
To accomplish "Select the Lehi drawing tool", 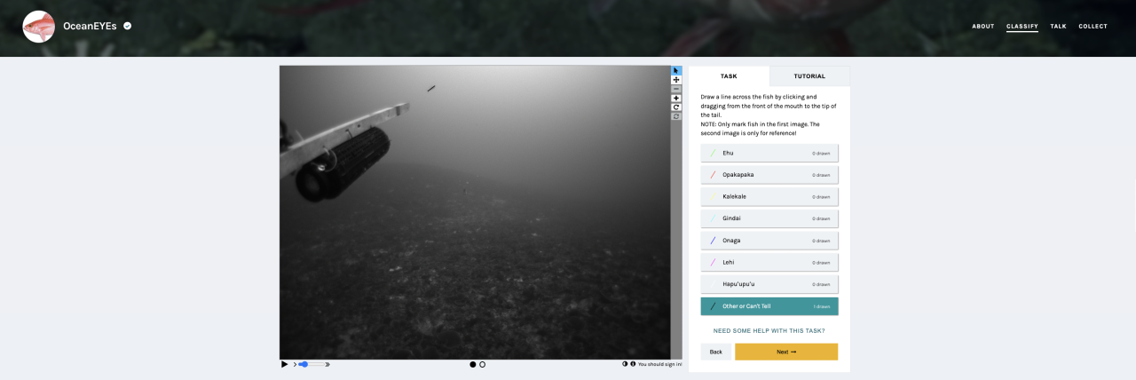I will coord(769,262).
